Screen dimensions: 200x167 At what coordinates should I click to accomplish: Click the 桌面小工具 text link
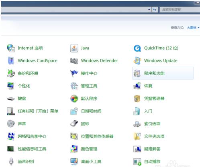[x=91, y=161]
